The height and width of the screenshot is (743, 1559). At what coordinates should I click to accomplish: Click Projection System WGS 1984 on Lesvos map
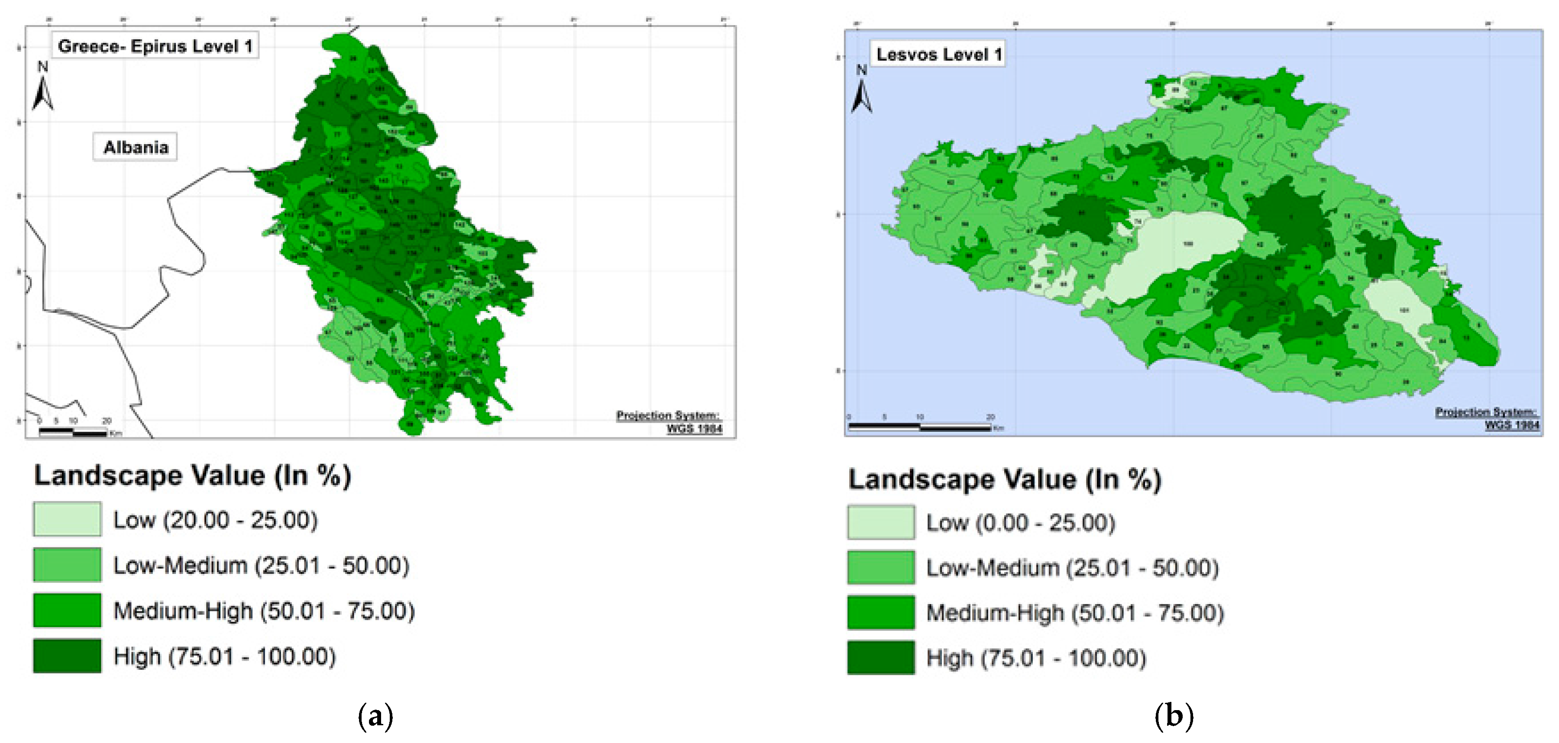point(1487,418)
